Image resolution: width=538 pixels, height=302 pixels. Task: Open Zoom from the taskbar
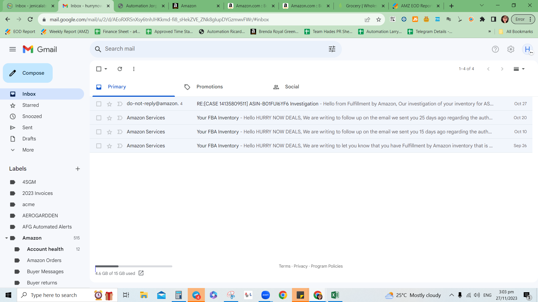pyautogui.click(x=265, y=295)
